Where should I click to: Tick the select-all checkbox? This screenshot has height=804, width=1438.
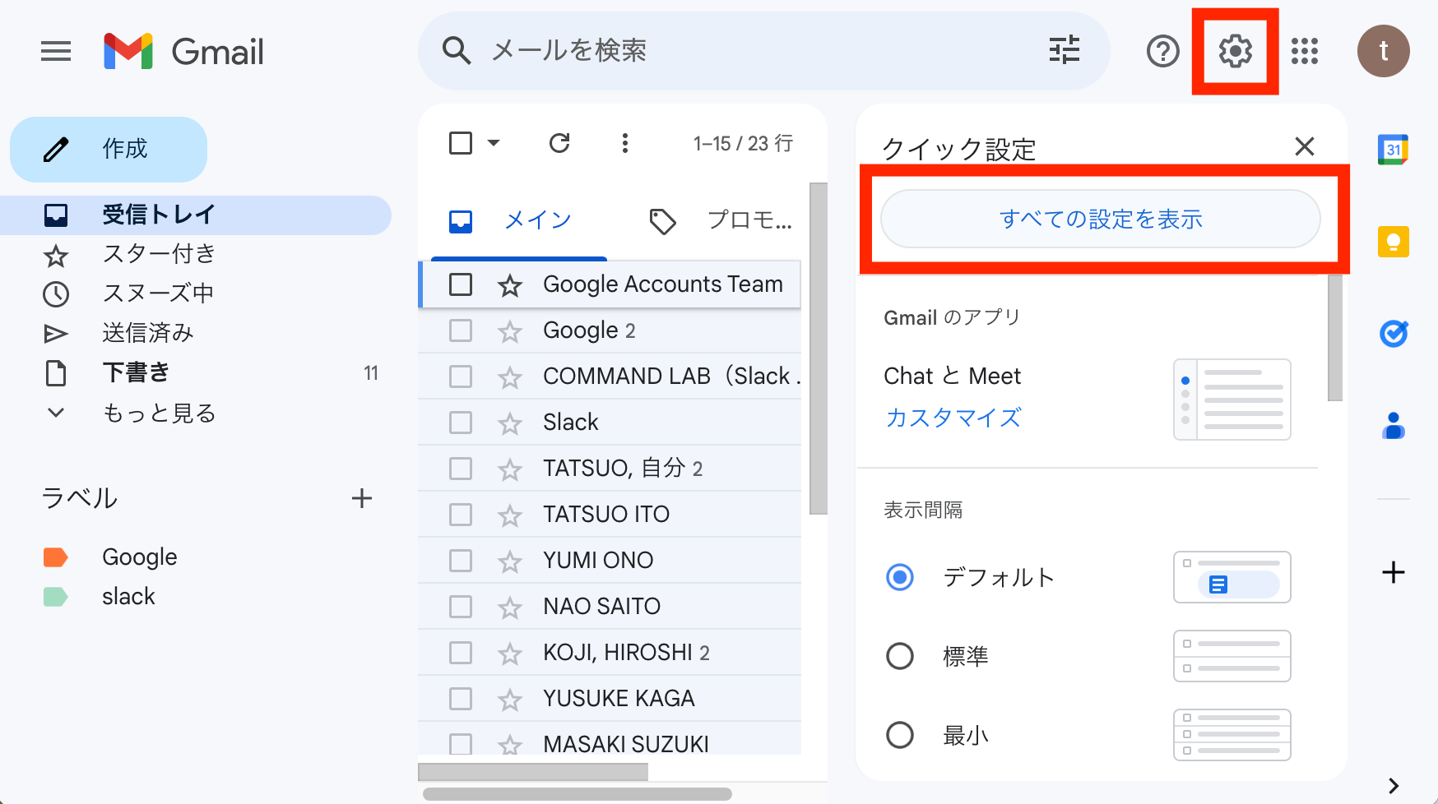(x=461, y=143)
